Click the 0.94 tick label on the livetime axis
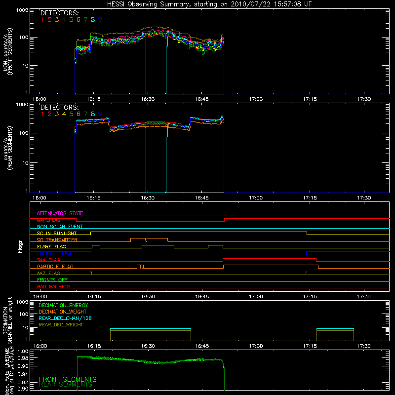Image resolution: width=395 pixels, height=395 pixels. pos(23,373)
